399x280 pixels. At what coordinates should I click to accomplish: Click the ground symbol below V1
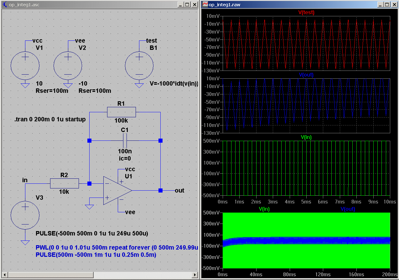click(25, 85)
